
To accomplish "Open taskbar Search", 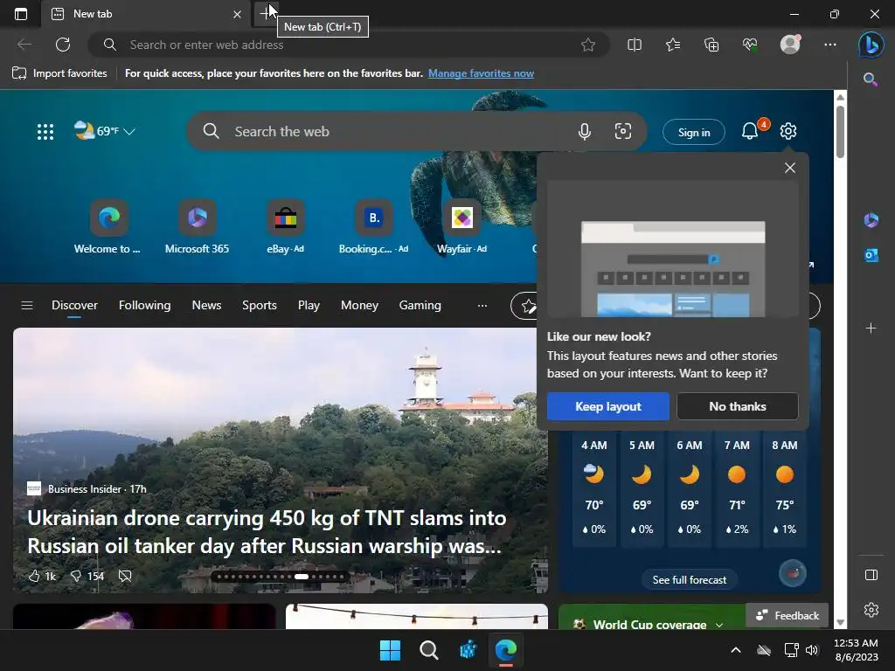I will coord(428,650).
